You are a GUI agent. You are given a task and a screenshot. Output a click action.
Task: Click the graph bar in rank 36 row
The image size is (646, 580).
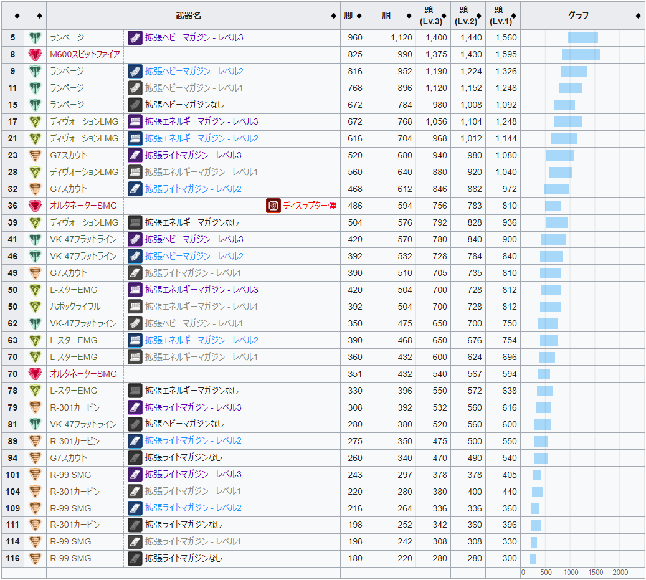pos(553,206)
